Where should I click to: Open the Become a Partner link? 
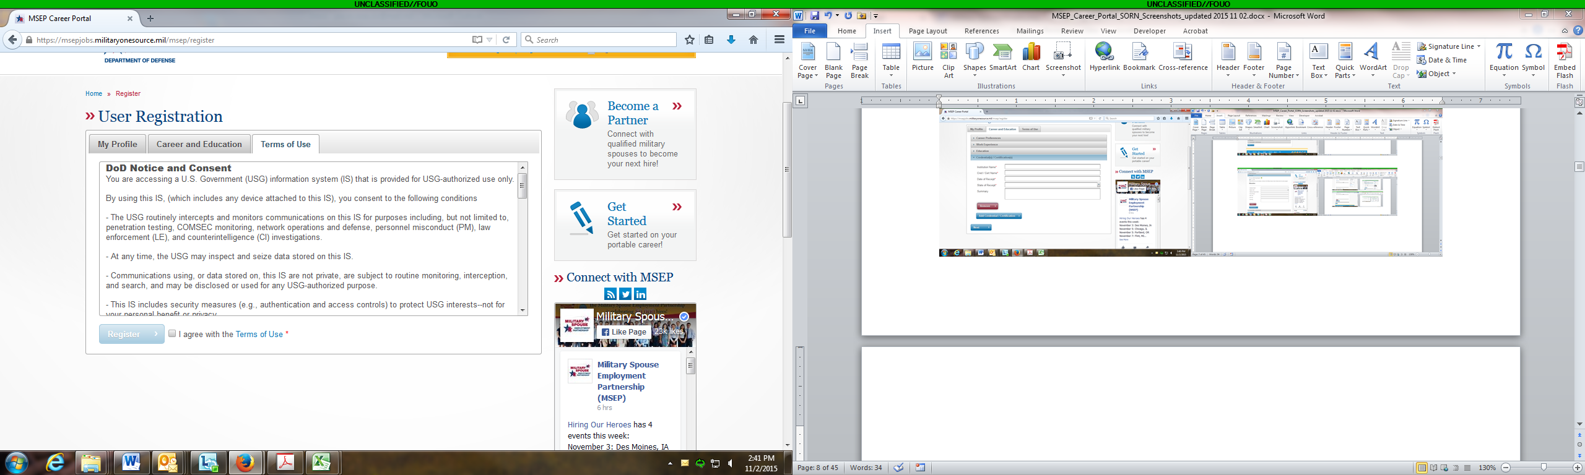[x=633, y=113]
